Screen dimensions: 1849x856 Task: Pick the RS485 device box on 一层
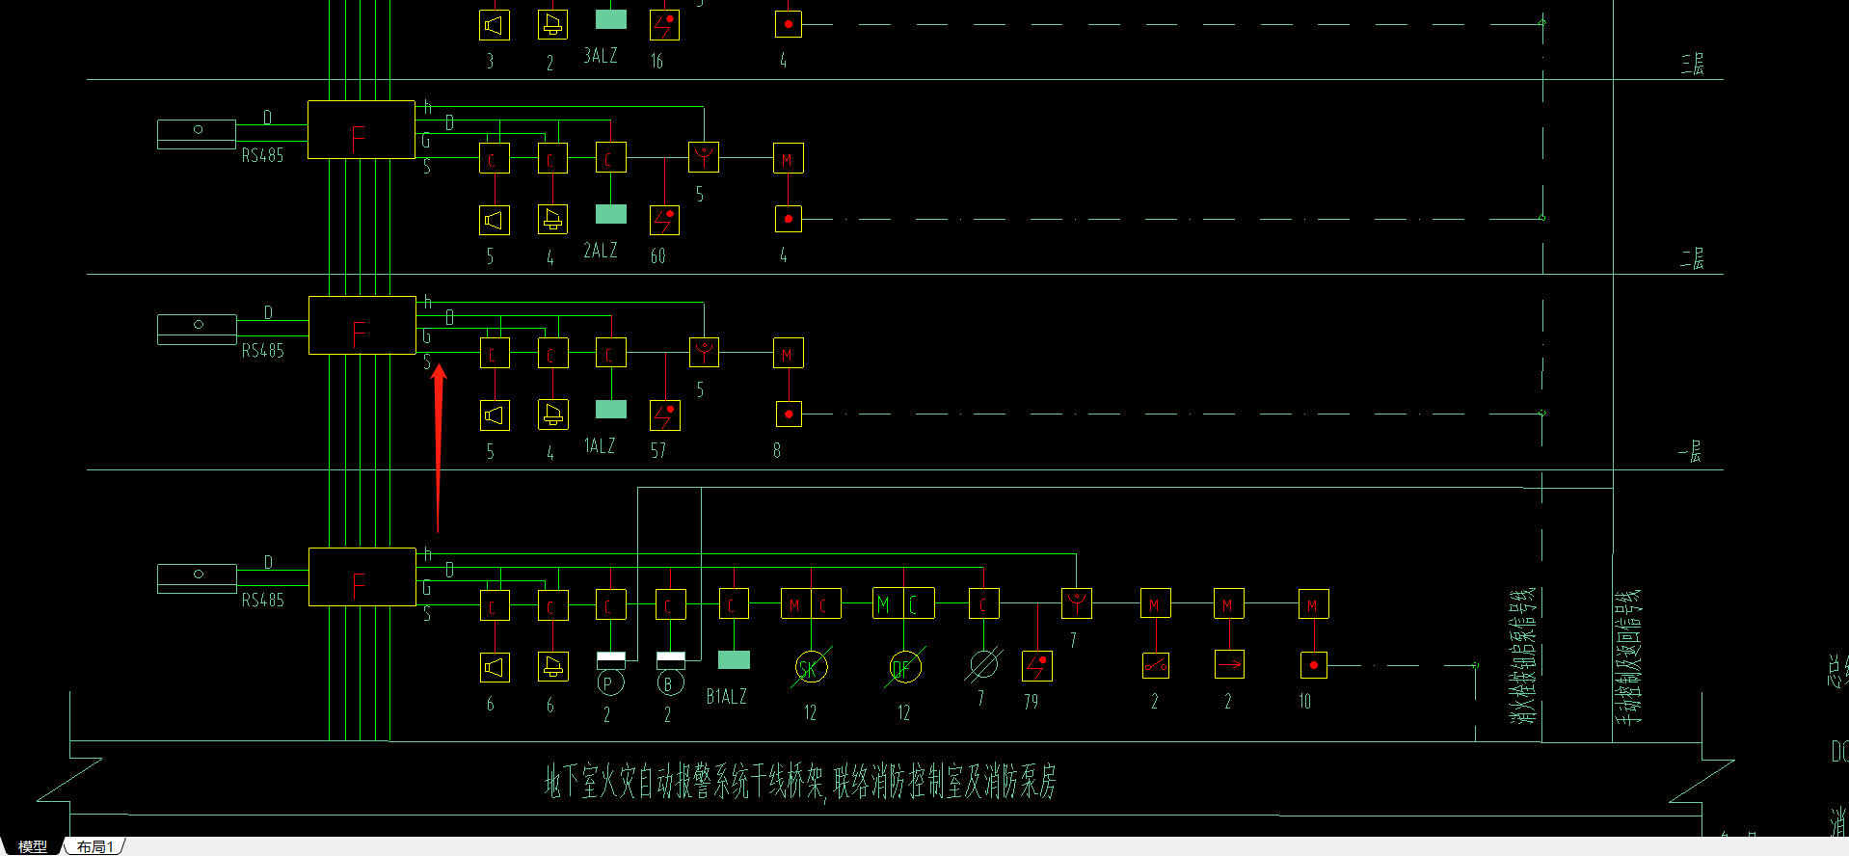[197, 329]
